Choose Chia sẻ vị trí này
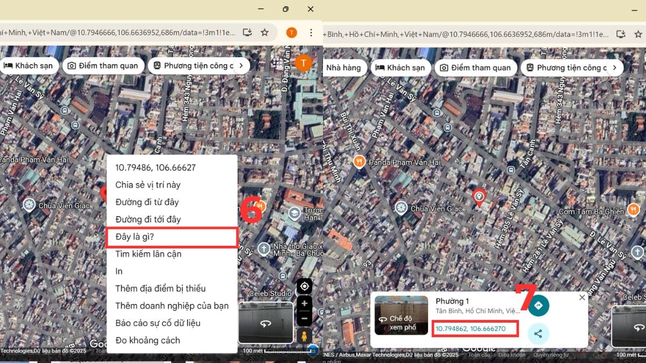The width and height of the screenshot is (646, 363). [x=172, y=185]
